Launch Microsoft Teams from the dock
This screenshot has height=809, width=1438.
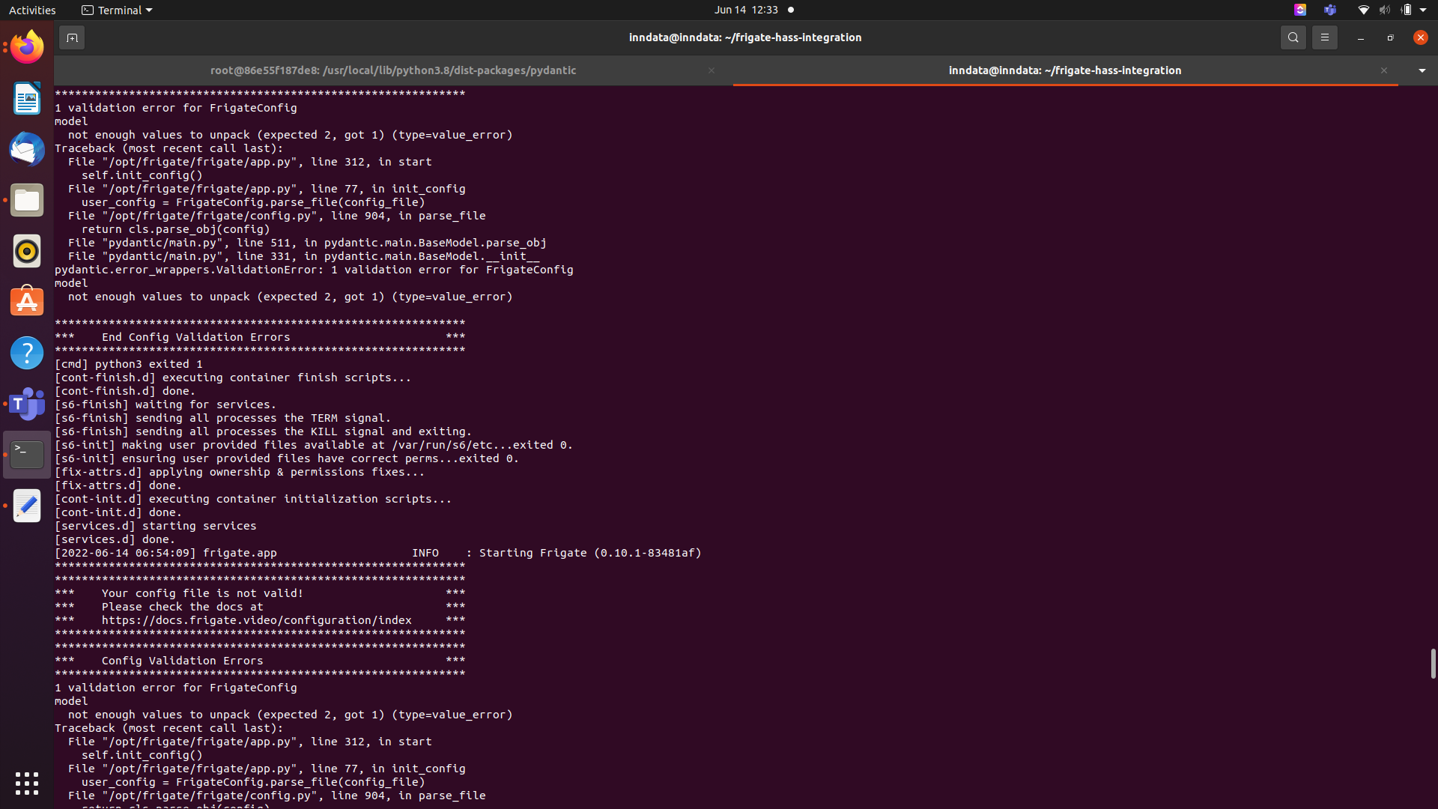[26, 404]
